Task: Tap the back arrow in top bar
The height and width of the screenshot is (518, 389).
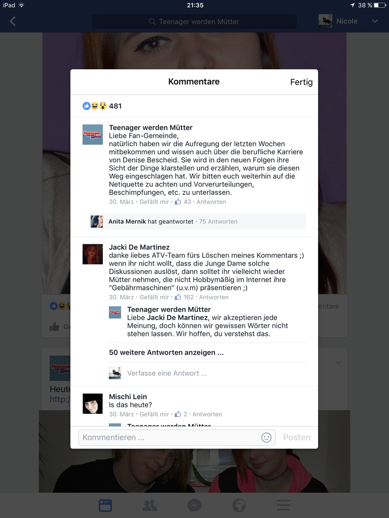Action: click(x=13, y=21)
